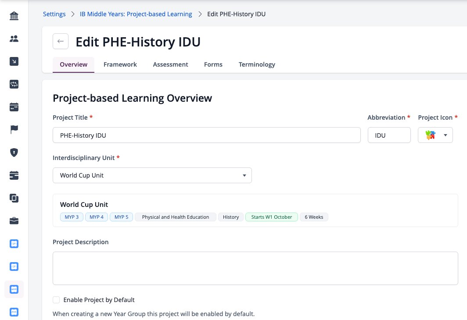The width and height of the screenshot is (467, 320).
Task: Click the Project-based Learning Overview heading
Action: [132, 98]
